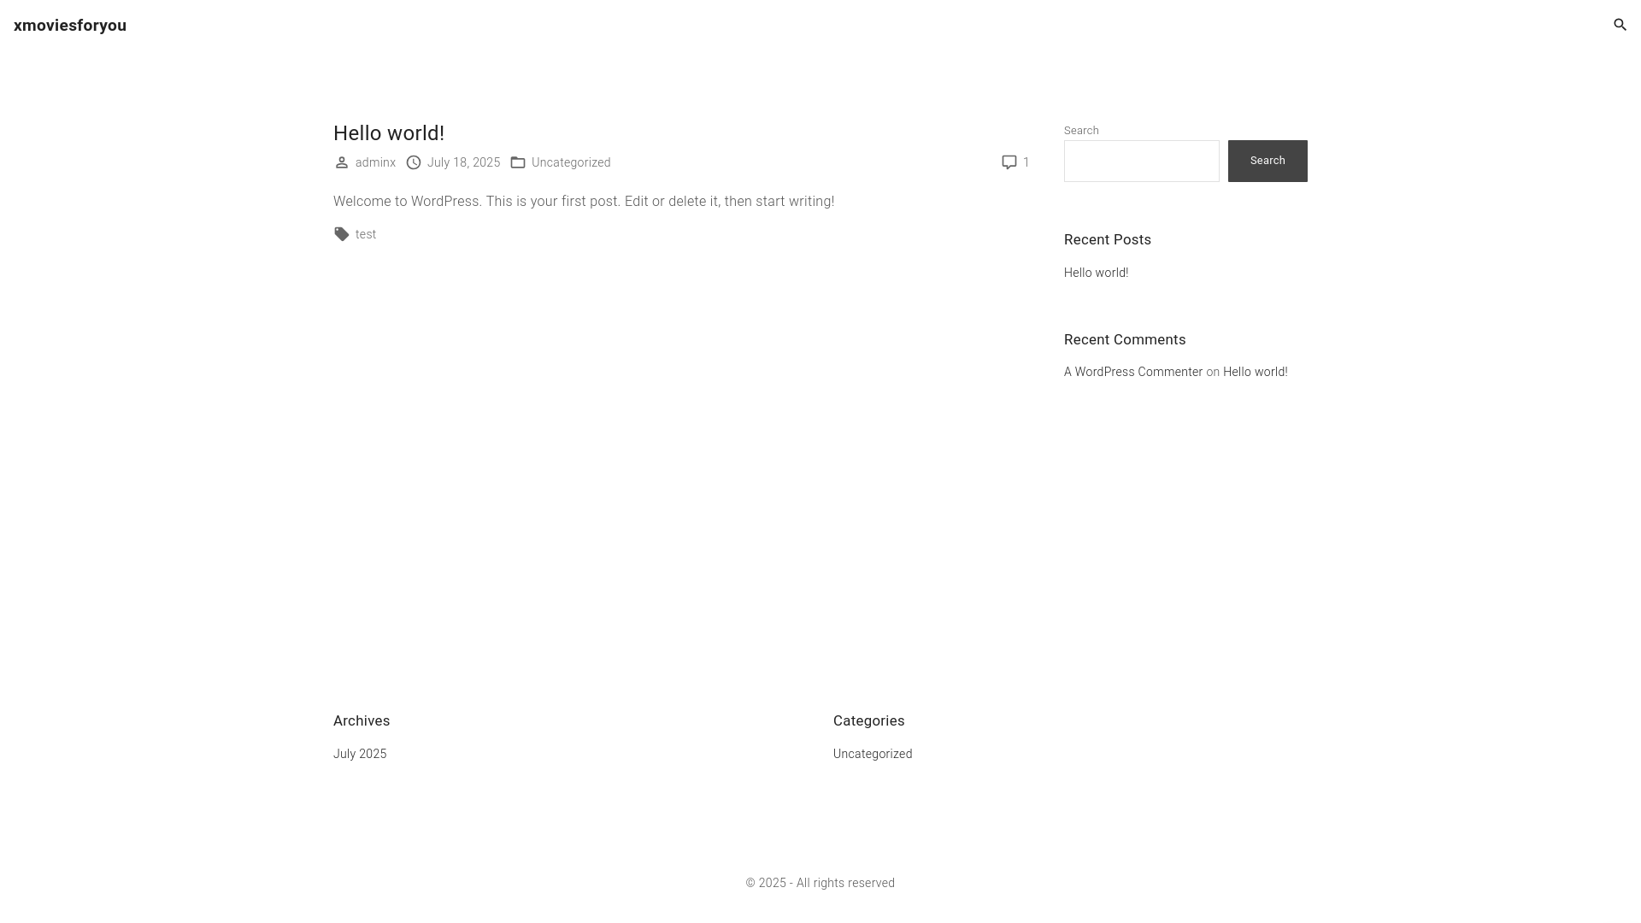Click the Welcome to WordPress post excerpt

pyautogui.click(x=584, y=202)
